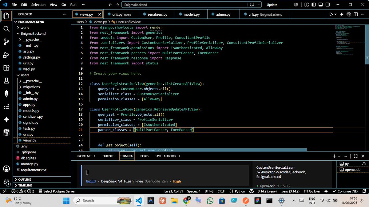The height and width of the screenshot is (207, 369).
Task: Split the editor to the right
Action: (x=355, y=14)
